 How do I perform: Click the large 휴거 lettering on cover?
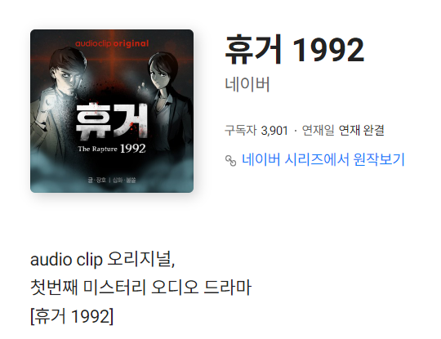[x=112, y=121]
